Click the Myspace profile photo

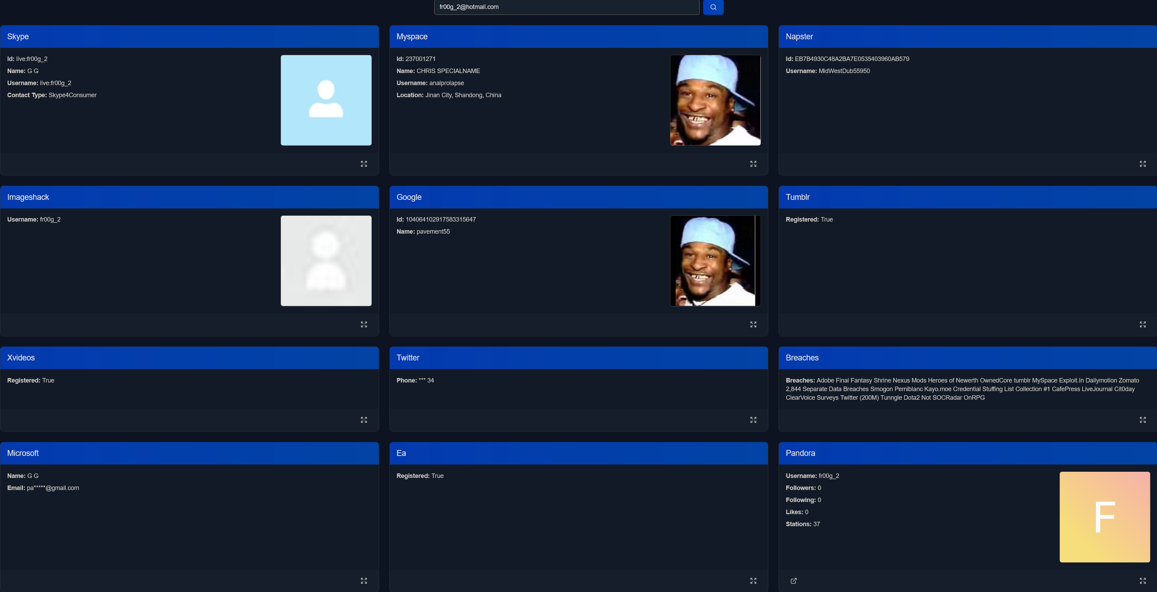coord(715,100)
